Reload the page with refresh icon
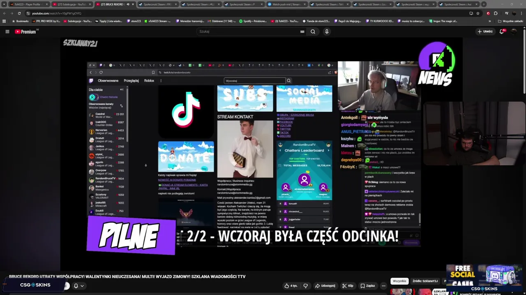This screenshot has height=295, width=526. 19,13
